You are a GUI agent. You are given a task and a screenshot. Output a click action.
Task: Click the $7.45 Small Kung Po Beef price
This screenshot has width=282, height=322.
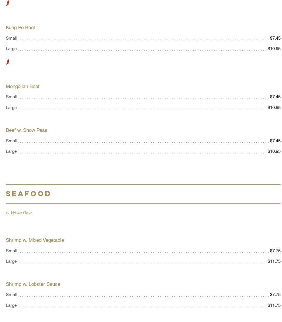click(x=275, y=38)
